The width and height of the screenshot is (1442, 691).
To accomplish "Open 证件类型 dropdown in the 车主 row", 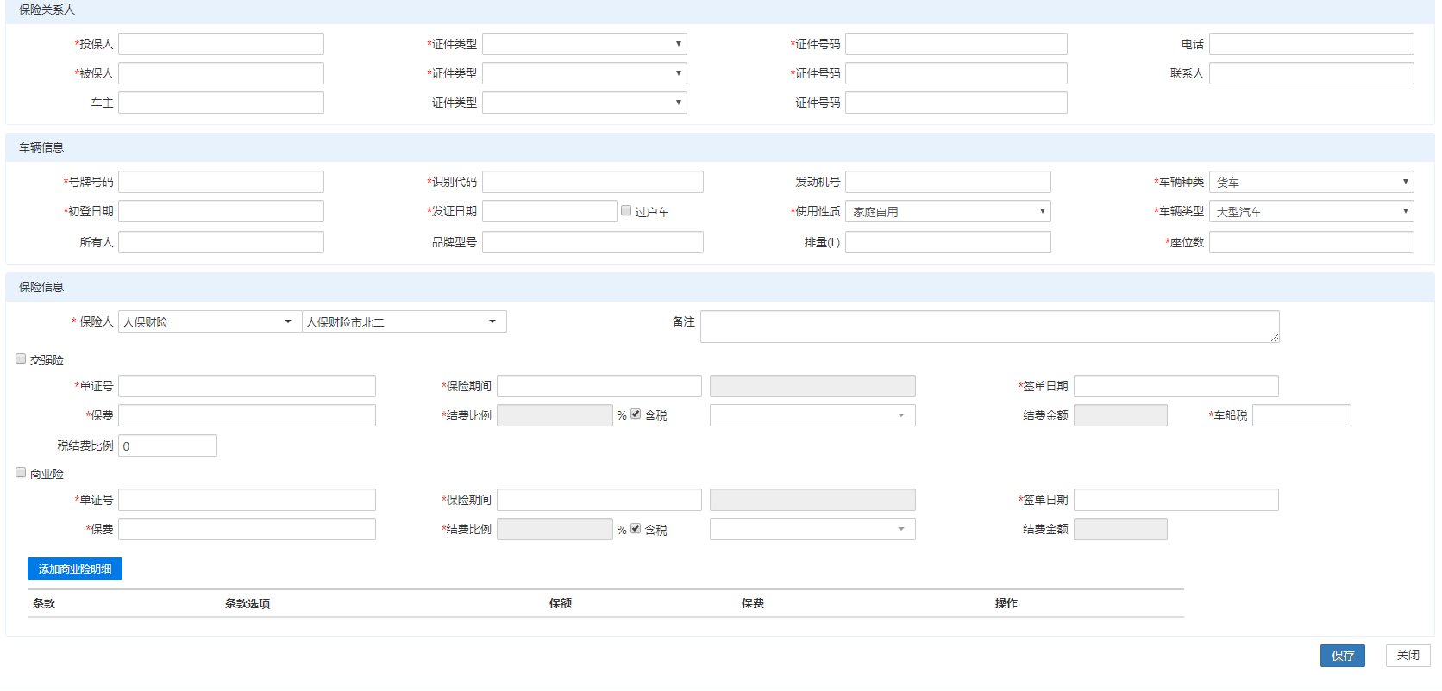I will [585, 103].
